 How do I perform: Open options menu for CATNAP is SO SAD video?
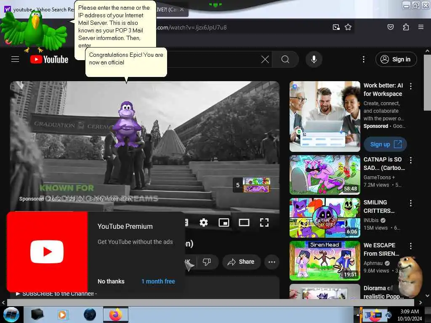click(x=411, y=160)
